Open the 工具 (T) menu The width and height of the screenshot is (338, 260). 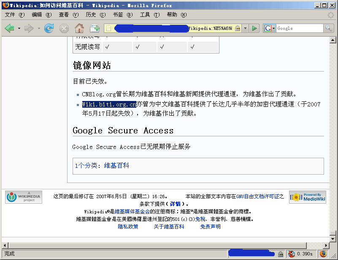click(x=150, y=15)
